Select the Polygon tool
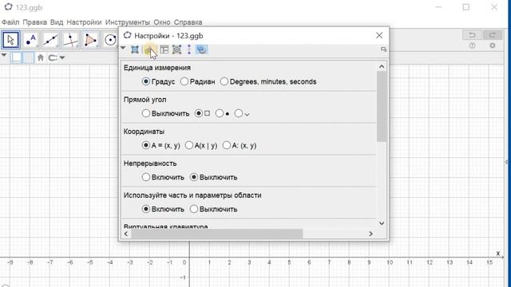The width and height of the screenshot is (511, 287). 90,40
